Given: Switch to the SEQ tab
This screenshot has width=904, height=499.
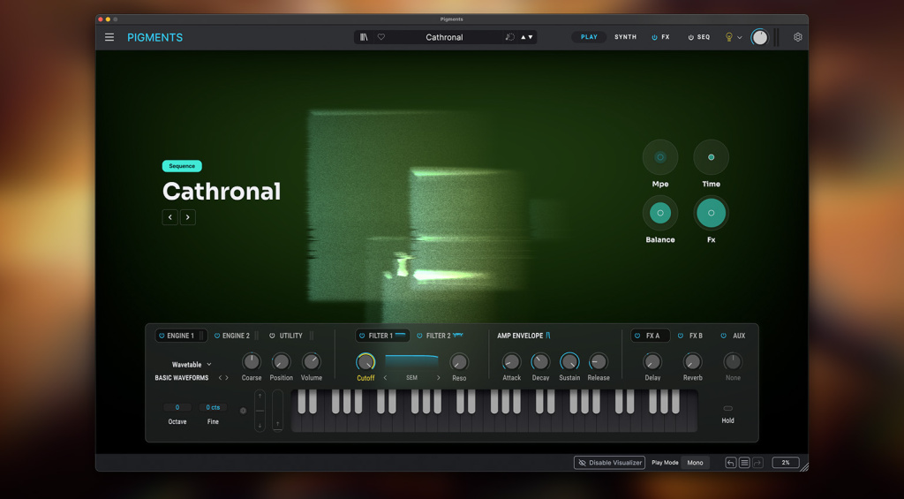Looking at the screenshot, I should coord(699,37).
